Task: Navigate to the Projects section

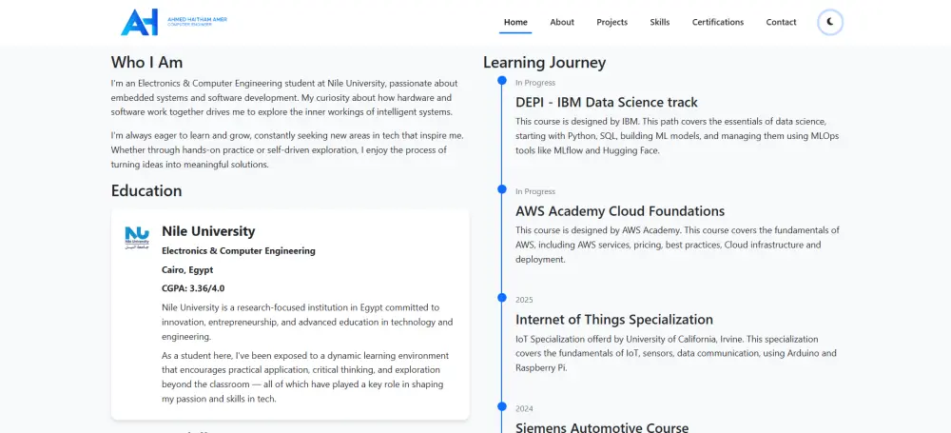Action: (x=612, y=22)
